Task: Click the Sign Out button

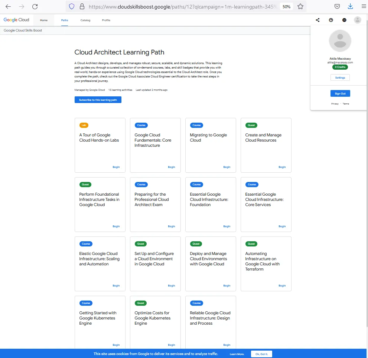Action: point(340,93)
